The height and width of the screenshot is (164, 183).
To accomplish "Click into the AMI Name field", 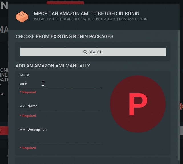I will click(61, 106).
